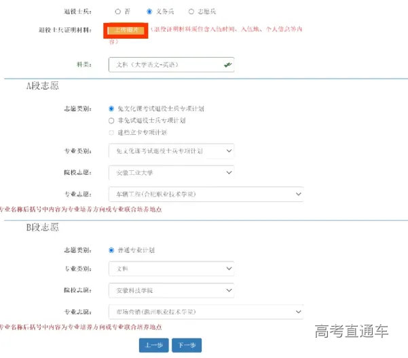
Task: Choose 非免试退役士兵专项计划 radio option
Action: (111, 120)
